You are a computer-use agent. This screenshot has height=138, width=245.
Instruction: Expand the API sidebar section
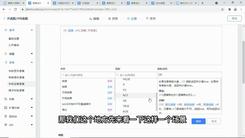[x=32, y=125]
